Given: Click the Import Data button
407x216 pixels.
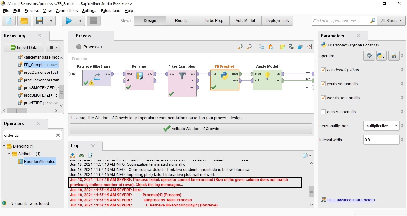Looking at the screenshot, I should [x=24, y=47].
